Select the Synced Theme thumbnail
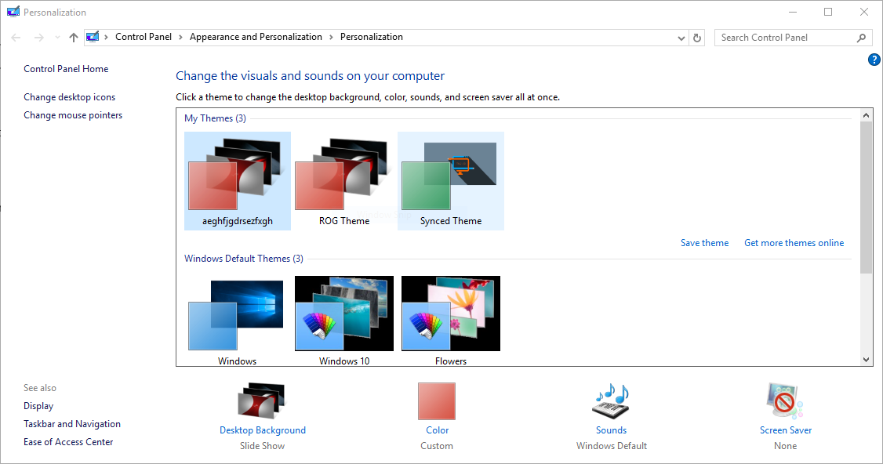Viewport: 883px width, 464px height. pyautogui.click(x=450, y=181)
